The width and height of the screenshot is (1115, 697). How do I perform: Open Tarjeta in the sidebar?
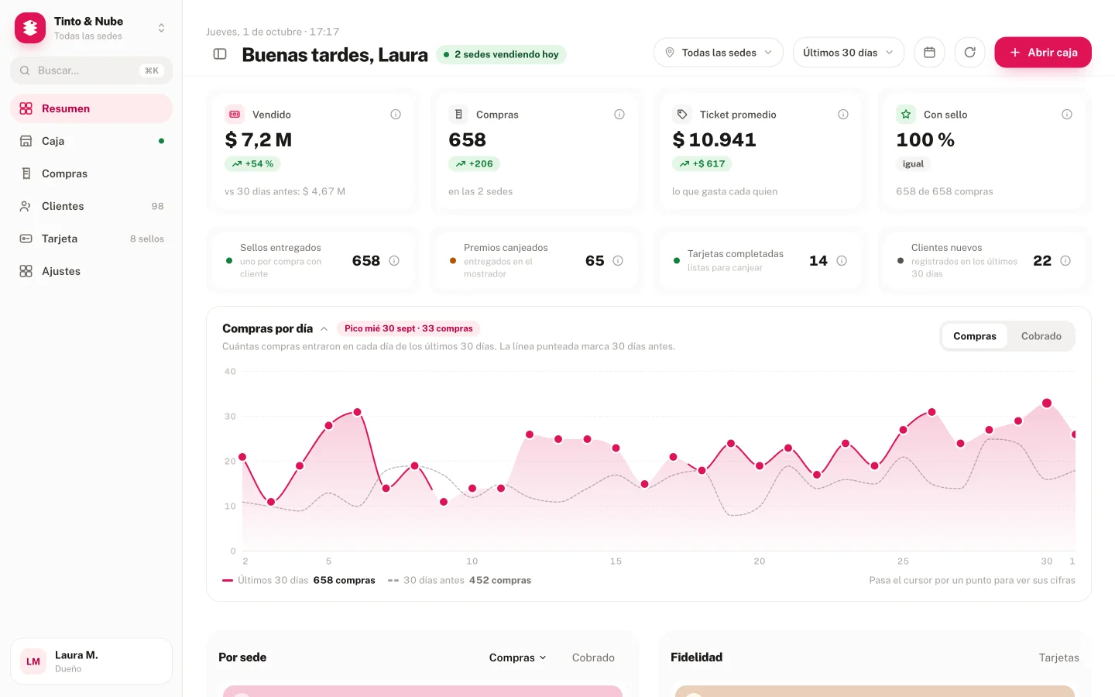pyautogui.click(x=91, y=239)
